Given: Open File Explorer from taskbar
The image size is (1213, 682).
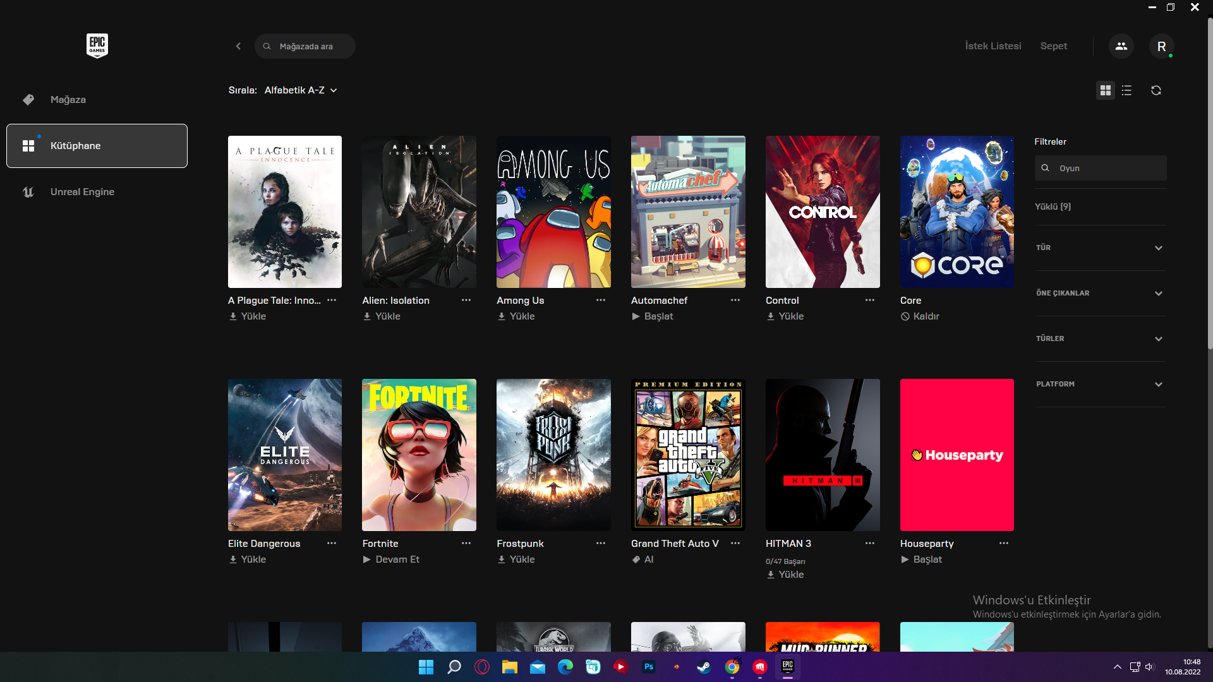Looking at the screenshot, I should (510, 667).
